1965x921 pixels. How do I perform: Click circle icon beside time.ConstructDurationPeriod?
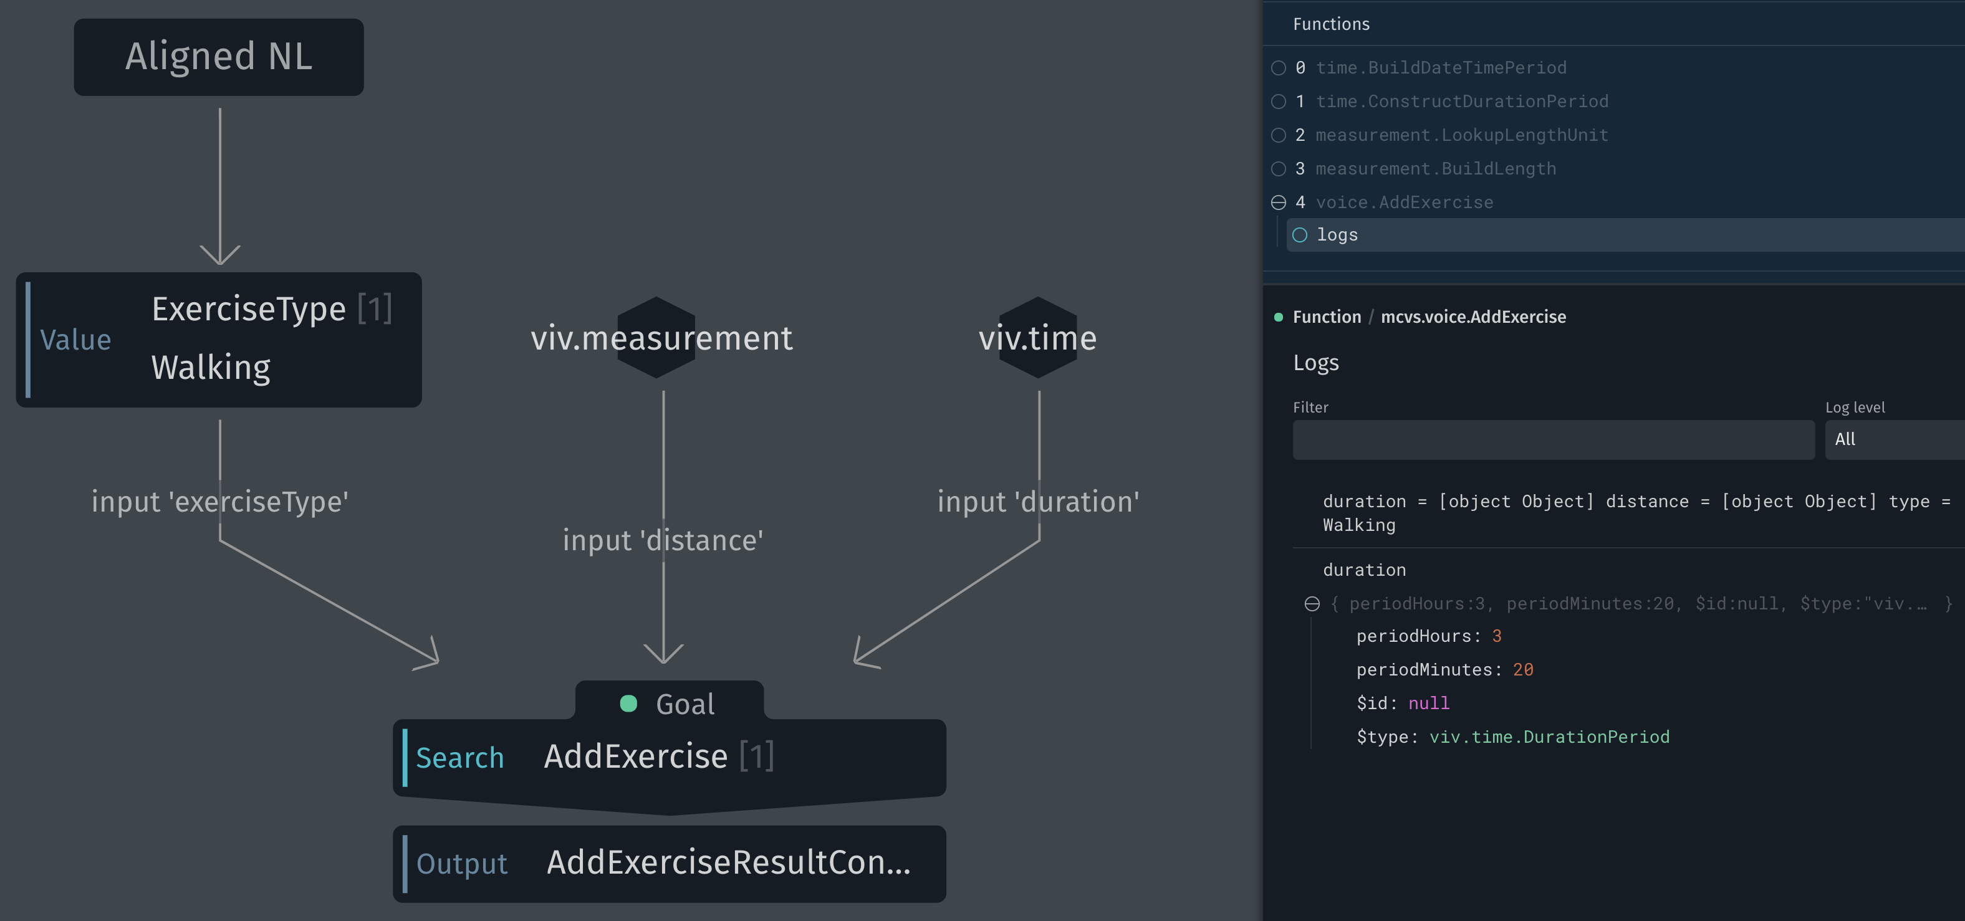click(1279, 102)
